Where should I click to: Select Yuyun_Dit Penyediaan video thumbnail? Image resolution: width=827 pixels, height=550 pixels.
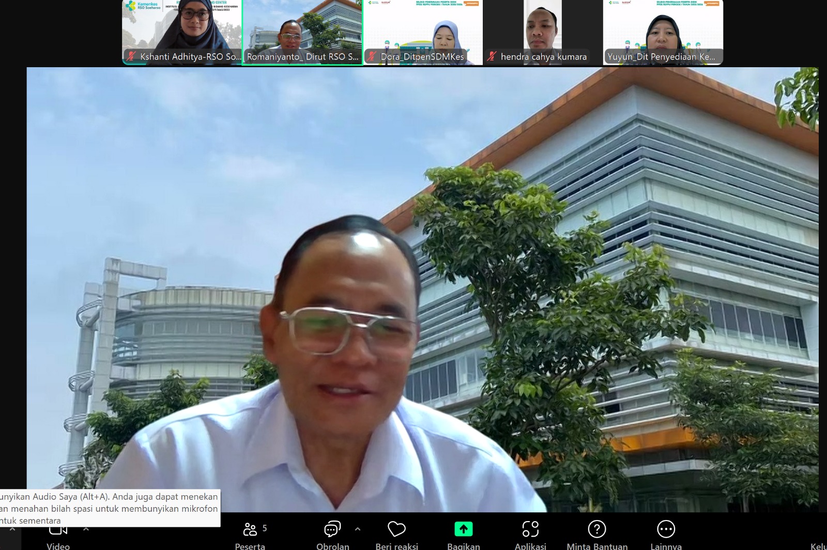(663, 32)
